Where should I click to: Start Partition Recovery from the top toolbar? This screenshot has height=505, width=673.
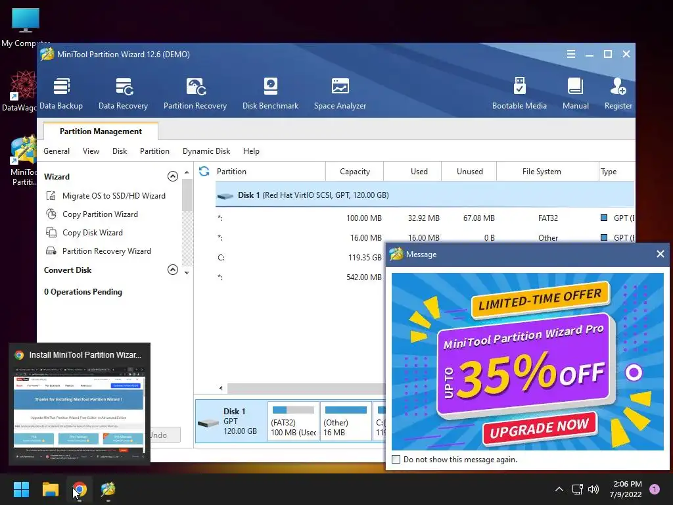195,93
